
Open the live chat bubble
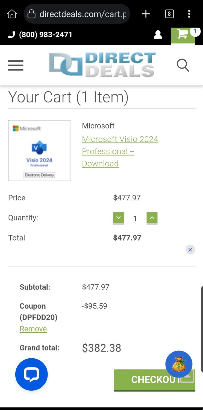pyautogui.click(x=31, y=374)
